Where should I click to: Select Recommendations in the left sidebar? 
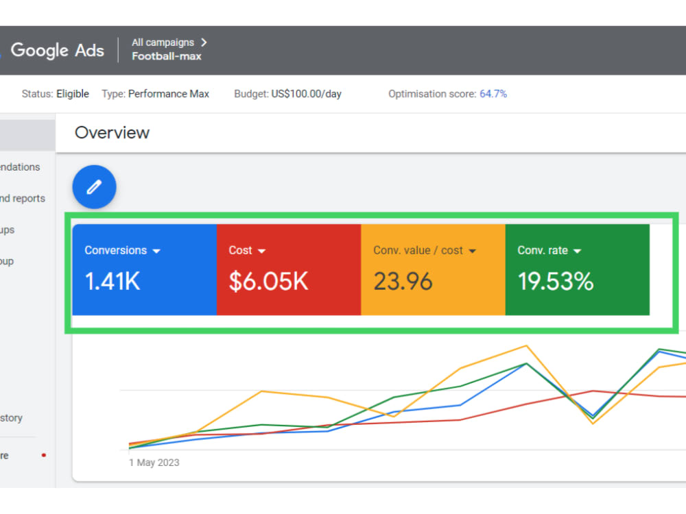(19, 167)
